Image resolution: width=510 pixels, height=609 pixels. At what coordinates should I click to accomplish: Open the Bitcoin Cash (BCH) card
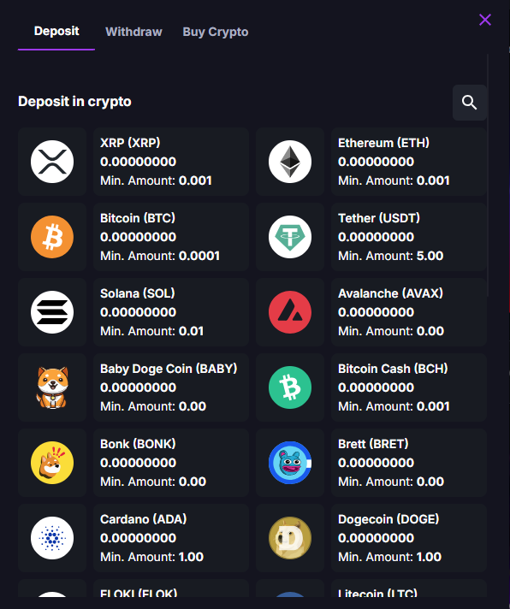point(409,387)
